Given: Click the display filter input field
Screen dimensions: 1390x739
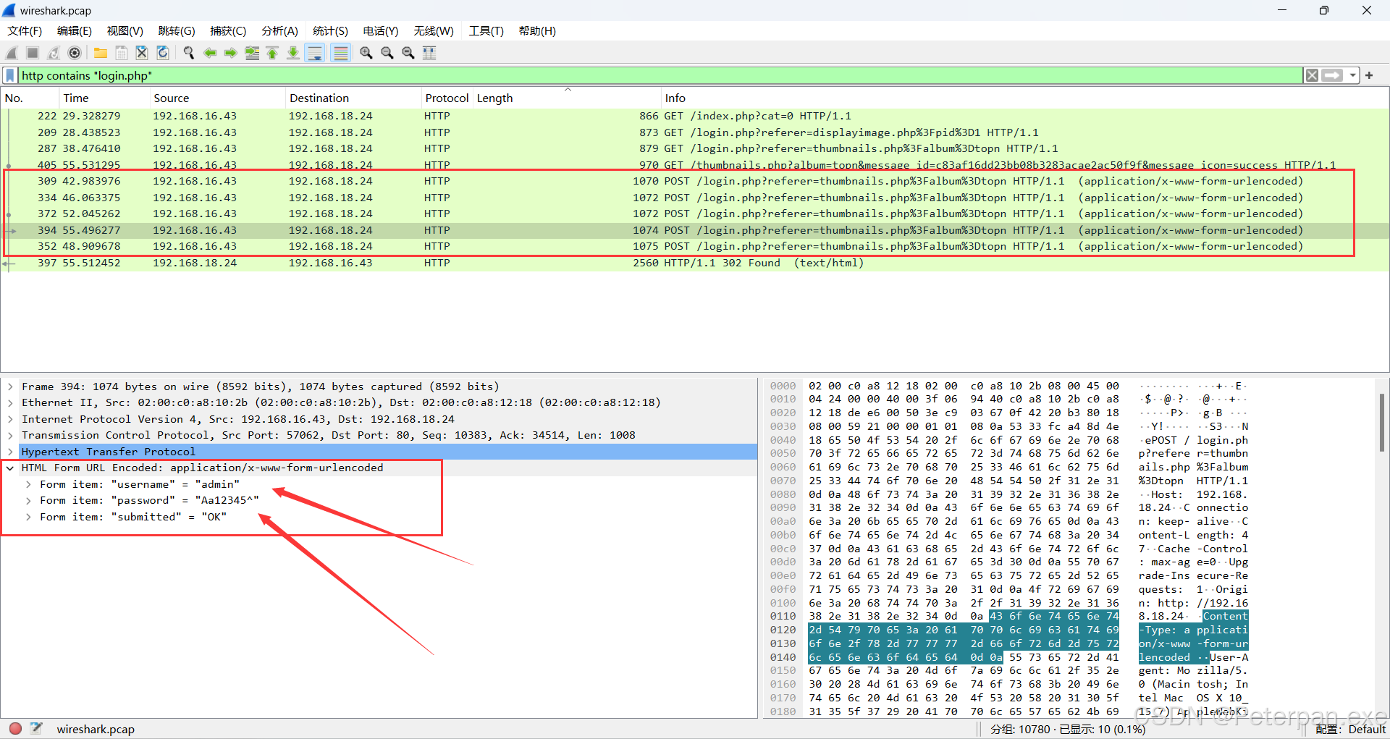Looking at the screenshot, I should tap(659, 75).
